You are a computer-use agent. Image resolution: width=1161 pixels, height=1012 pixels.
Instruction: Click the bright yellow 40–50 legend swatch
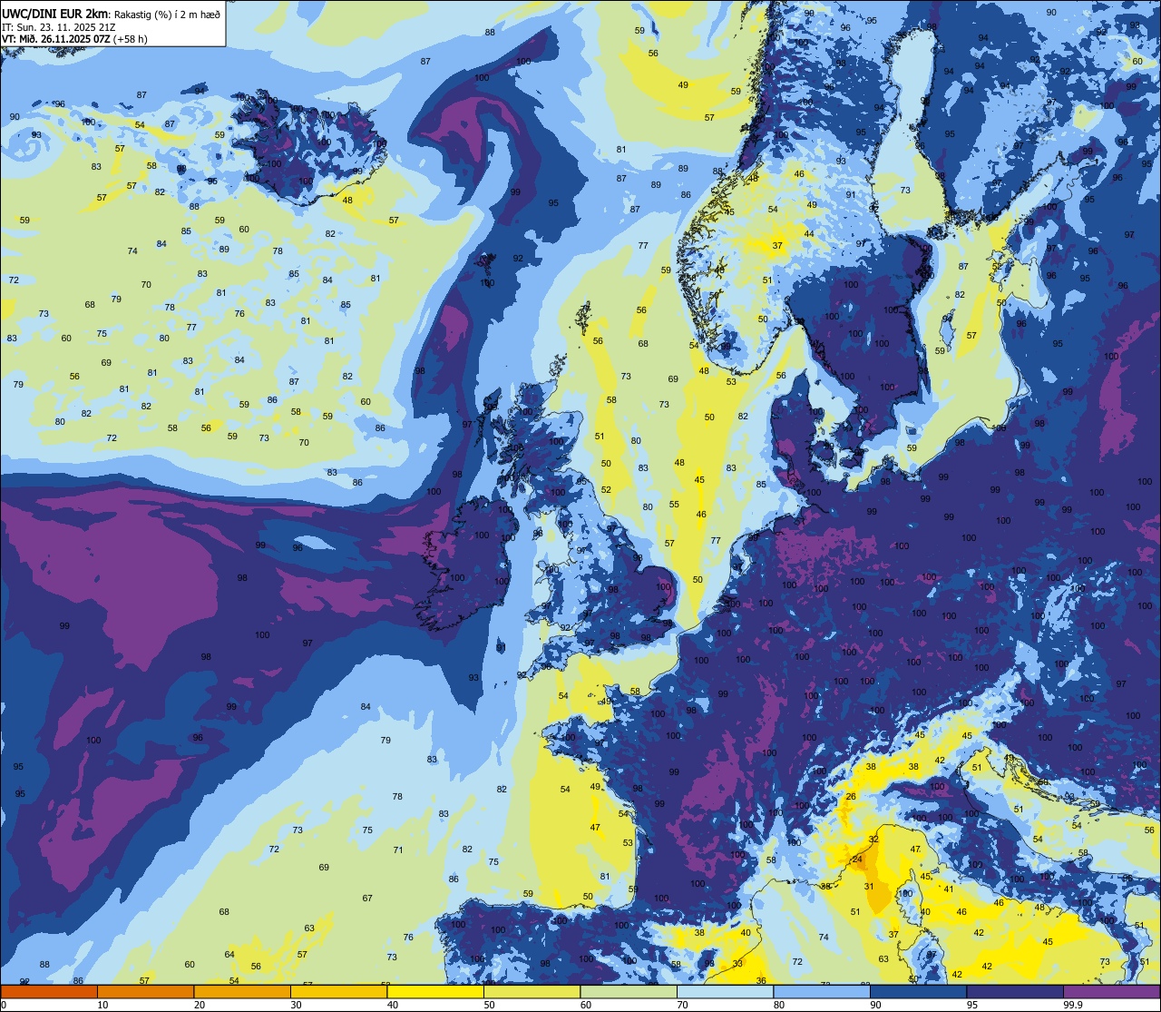[x=435, y=992]
